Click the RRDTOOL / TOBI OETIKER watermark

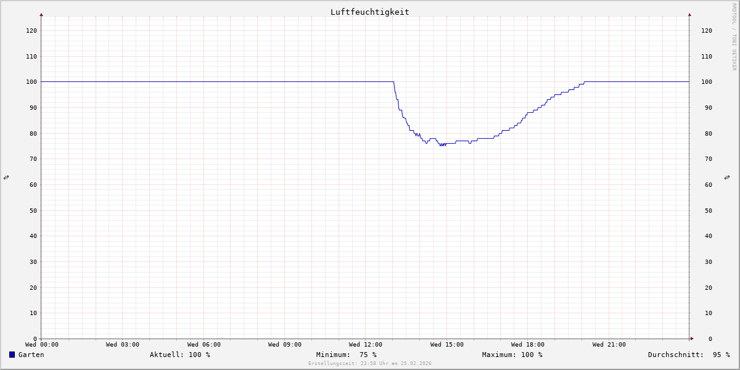734,37
